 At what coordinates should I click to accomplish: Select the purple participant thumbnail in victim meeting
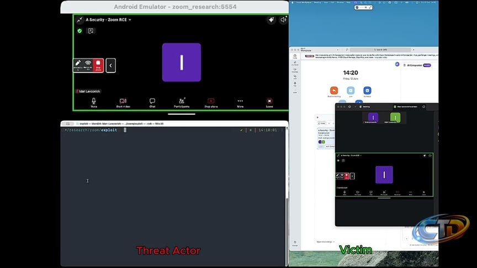click(x=373, y=117)
